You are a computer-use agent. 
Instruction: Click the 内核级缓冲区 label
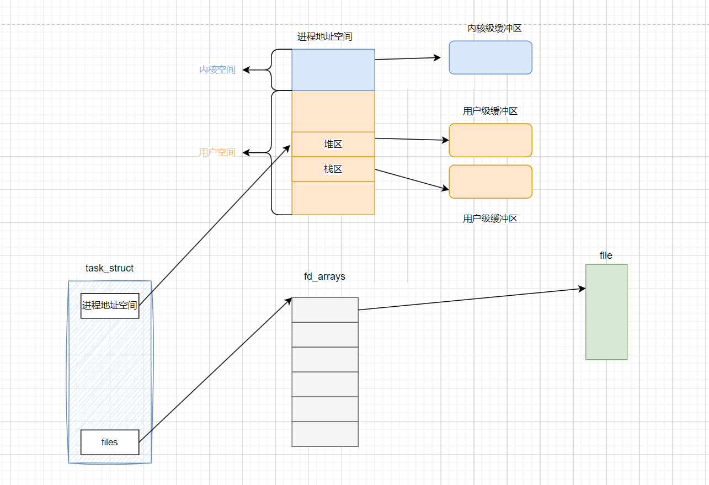coord(494,28)
